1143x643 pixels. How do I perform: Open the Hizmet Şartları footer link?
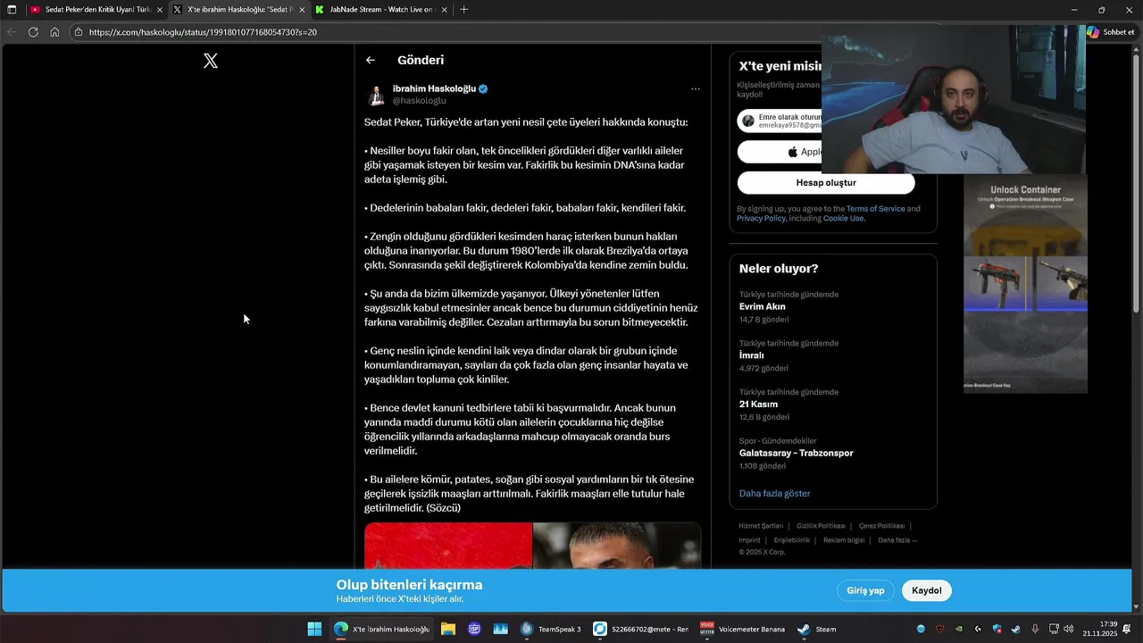[x=761, y=526]
